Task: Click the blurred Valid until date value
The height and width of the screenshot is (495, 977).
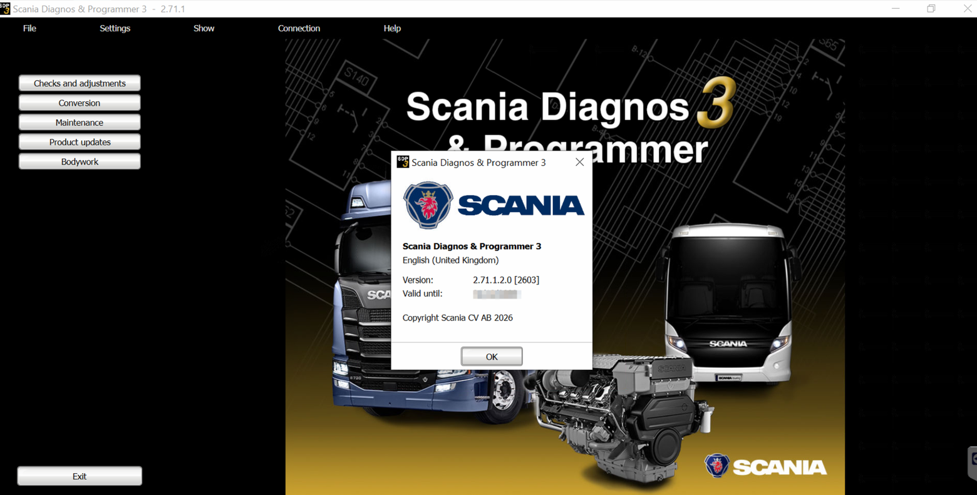Action: (x=497, y=293)
